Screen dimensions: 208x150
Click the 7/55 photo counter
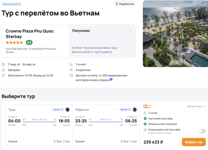pos(176,63)
